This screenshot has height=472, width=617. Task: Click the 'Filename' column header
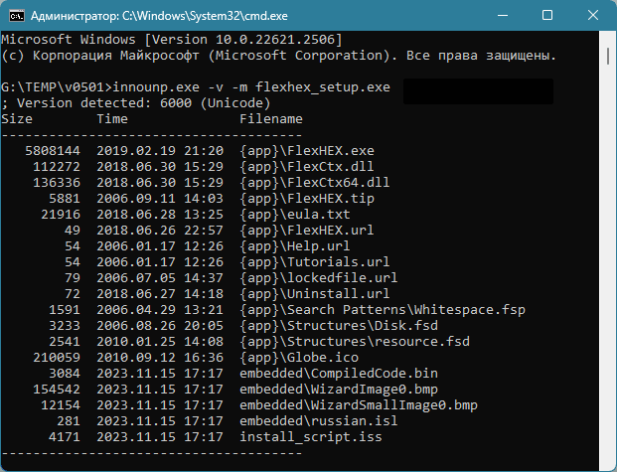271,119
